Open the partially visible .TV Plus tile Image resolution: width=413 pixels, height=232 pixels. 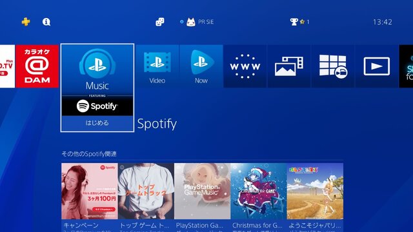(x=7, y=66)
